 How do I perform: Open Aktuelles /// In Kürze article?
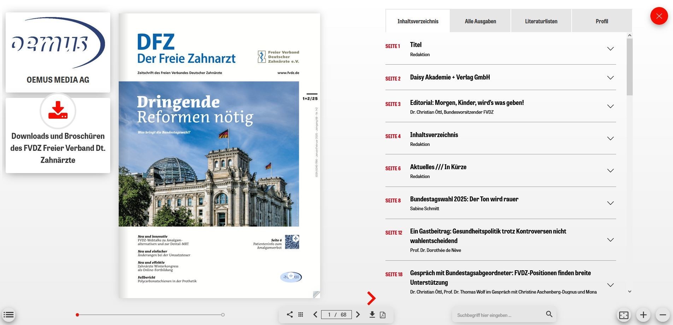click(x=438, y=167)
